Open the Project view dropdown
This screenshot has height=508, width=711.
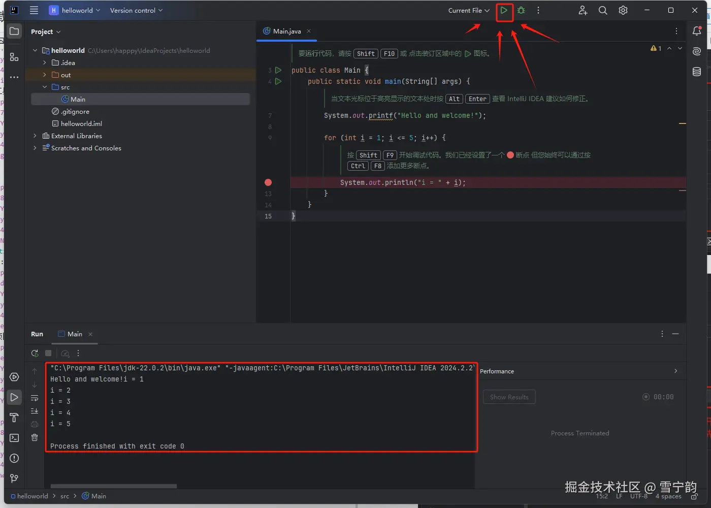click(46, 31)
